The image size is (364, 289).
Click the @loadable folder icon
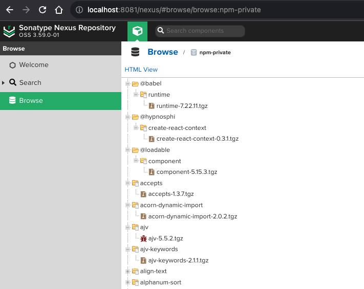[135, 150]
